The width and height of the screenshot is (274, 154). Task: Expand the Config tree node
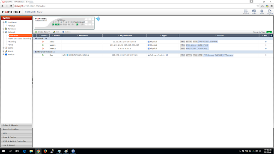3,48
